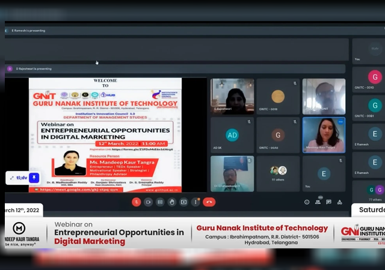The height and width of the screenshot is (270, 385).
Task: Open the Present now screen-share button
Action: (183, 202)
